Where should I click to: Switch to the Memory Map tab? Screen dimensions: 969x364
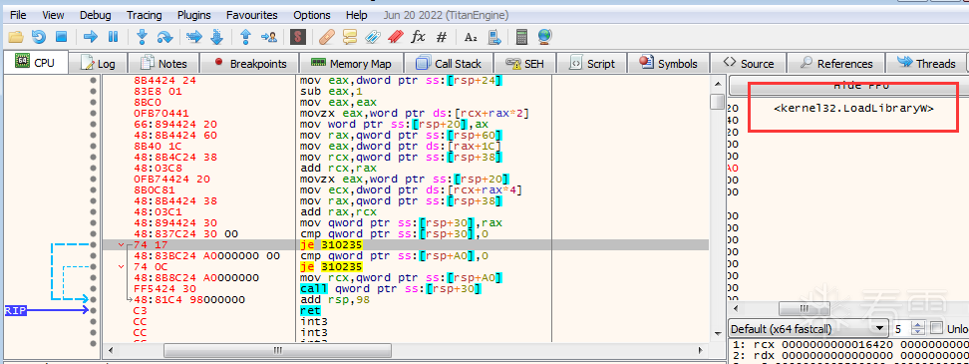350,64
